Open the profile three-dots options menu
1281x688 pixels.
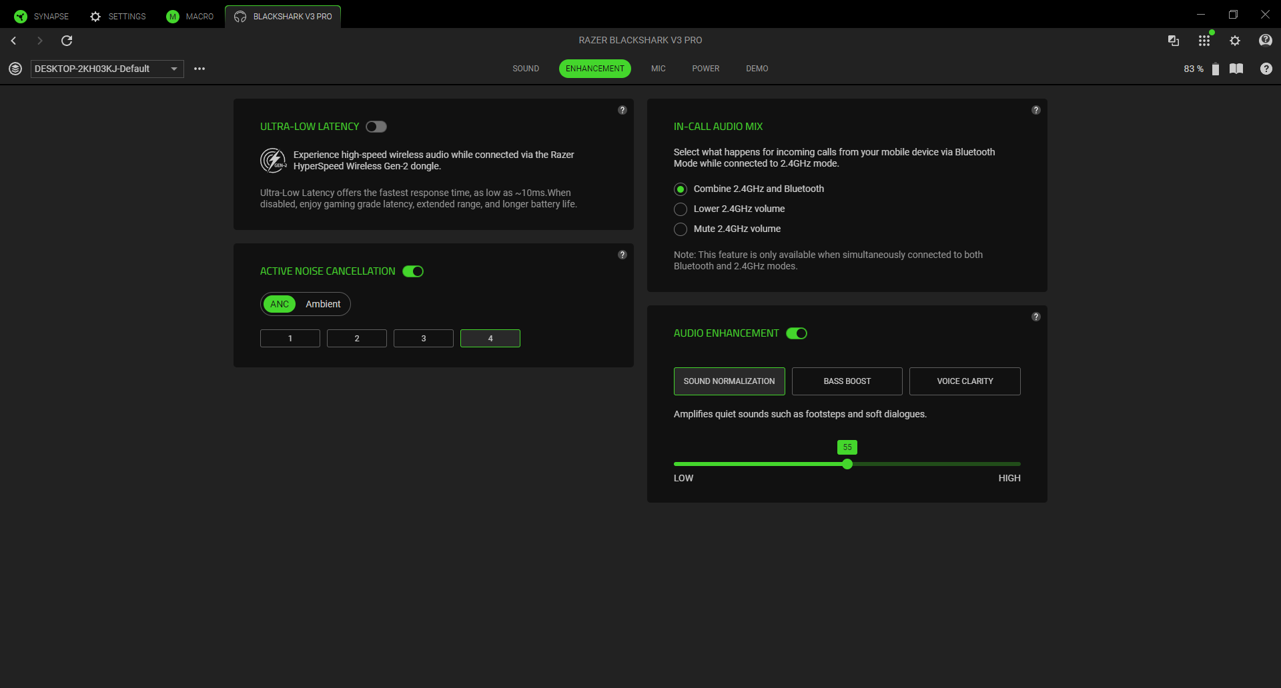pyautogui.click(x=199, y=69)
